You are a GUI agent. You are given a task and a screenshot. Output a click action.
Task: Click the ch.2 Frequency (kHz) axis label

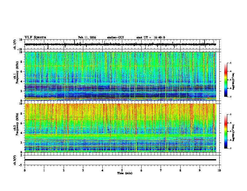click(17, 124)
